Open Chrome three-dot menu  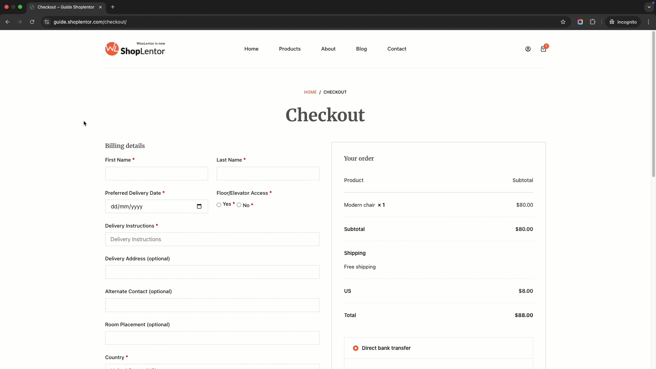(648, 22)
